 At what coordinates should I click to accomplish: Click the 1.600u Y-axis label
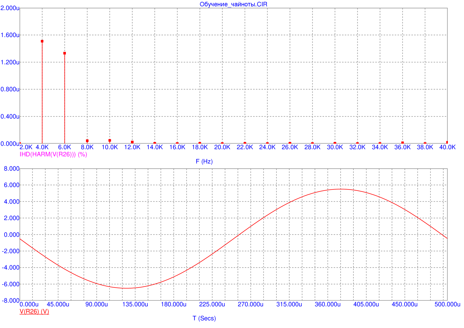tap(10, 35)
